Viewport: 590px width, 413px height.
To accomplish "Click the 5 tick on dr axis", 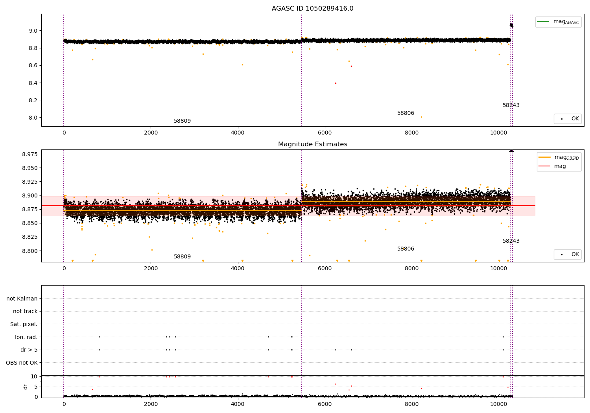I will 36,387.
